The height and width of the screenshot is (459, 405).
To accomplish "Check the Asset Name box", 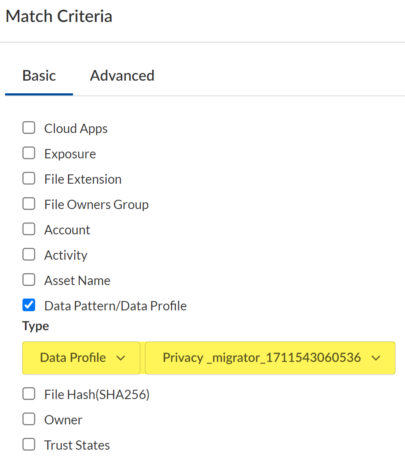I will 29,280.
